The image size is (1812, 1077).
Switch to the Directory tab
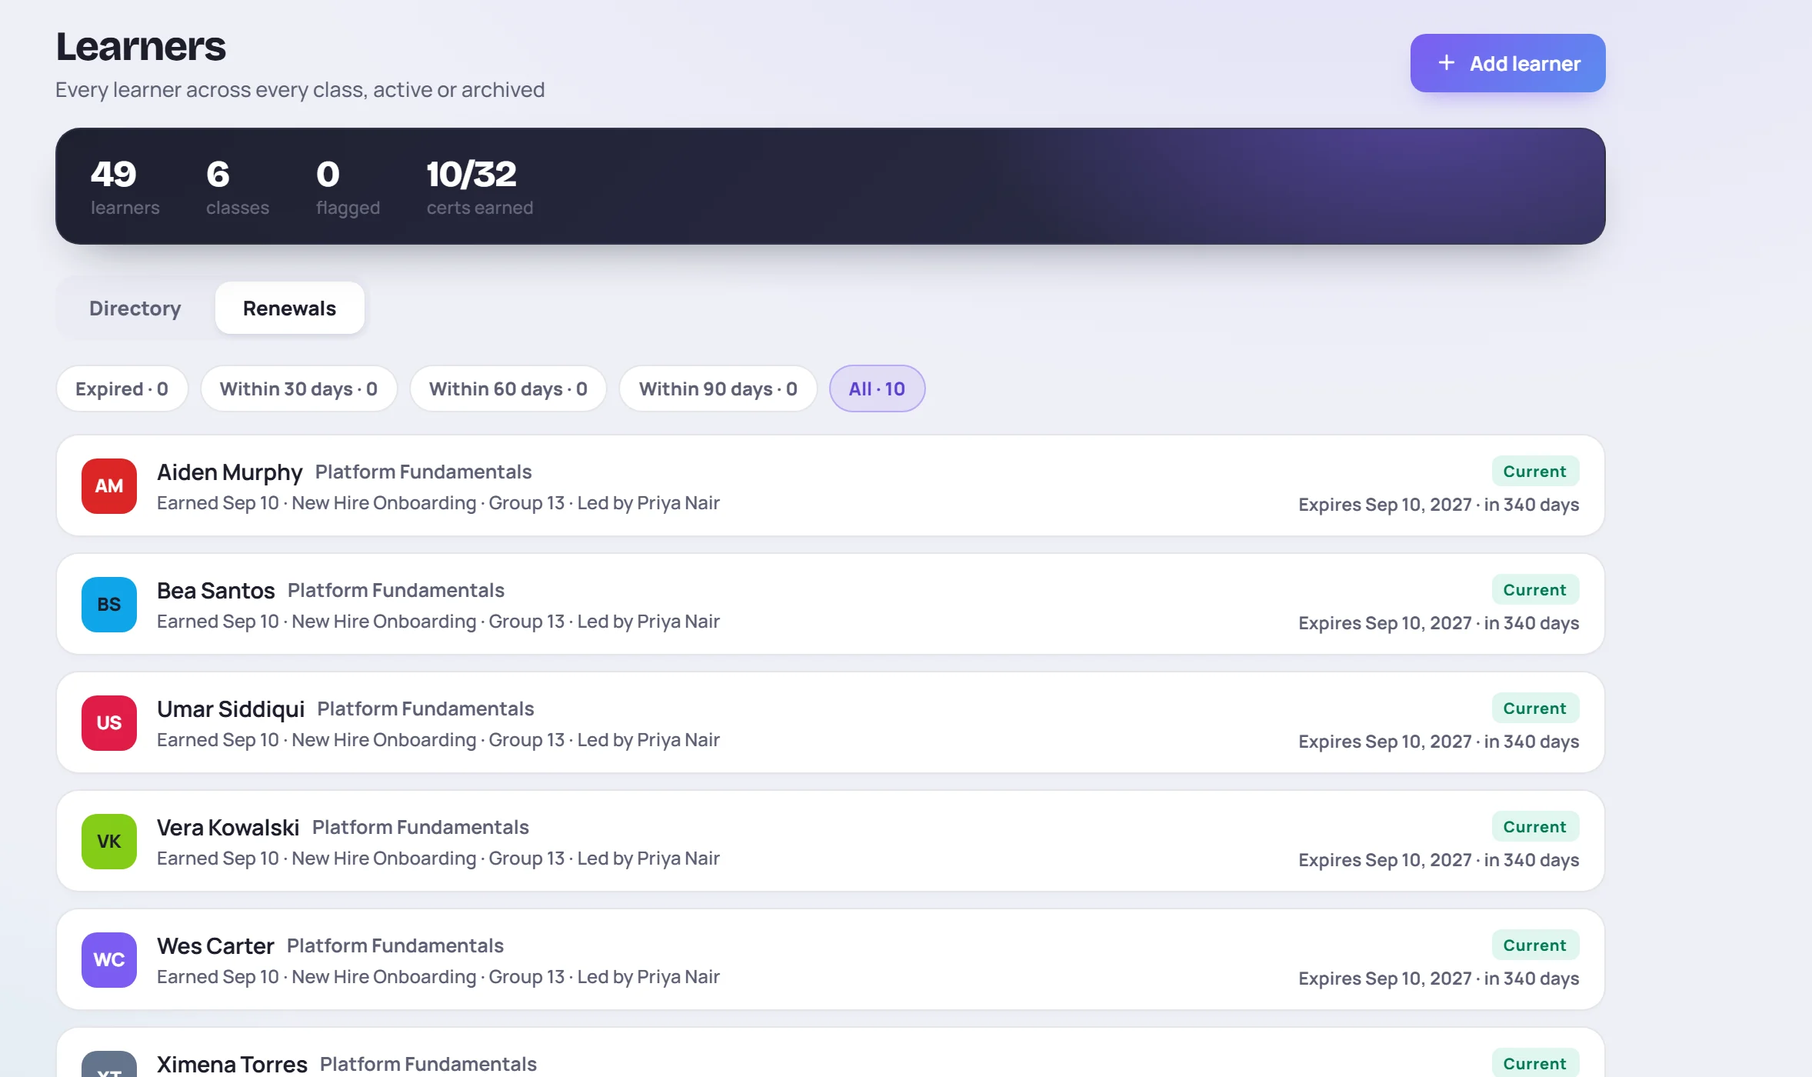pyautogui.click(x=135, y=308)
